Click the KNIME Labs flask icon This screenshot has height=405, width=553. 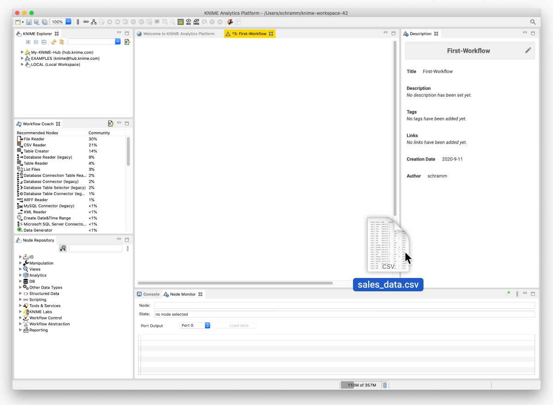click(x=26, y=312)
